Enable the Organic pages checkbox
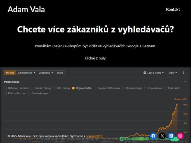This screenshot has height=143, width=191. [123, 88]
